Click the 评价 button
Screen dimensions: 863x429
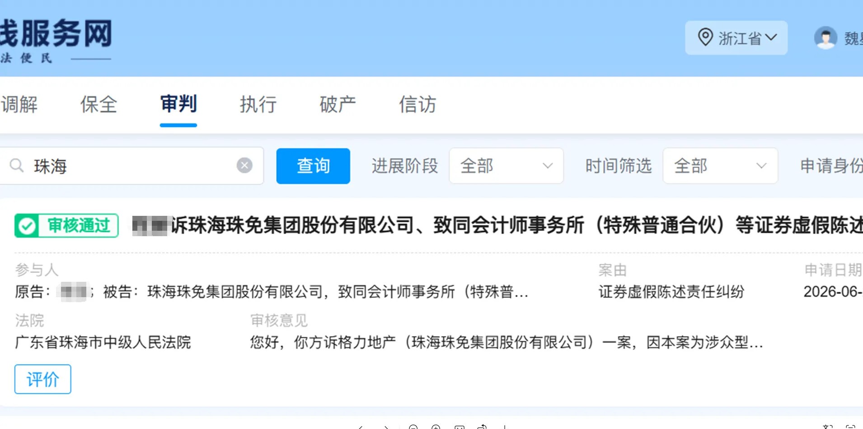(43, 379)
